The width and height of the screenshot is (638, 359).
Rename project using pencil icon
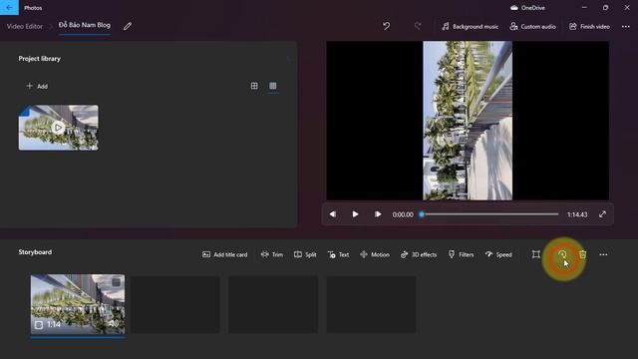128,26
